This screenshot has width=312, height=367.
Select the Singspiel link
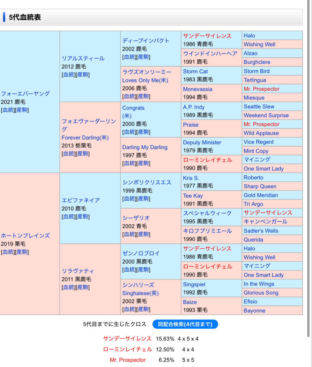point(194,284)
